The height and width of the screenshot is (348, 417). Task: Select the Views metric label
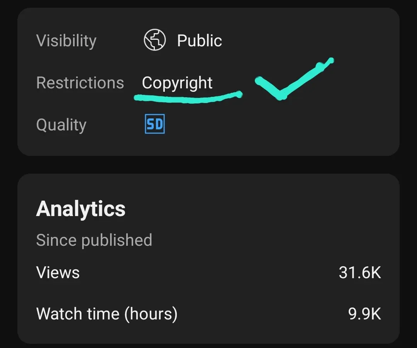point(58,272)
